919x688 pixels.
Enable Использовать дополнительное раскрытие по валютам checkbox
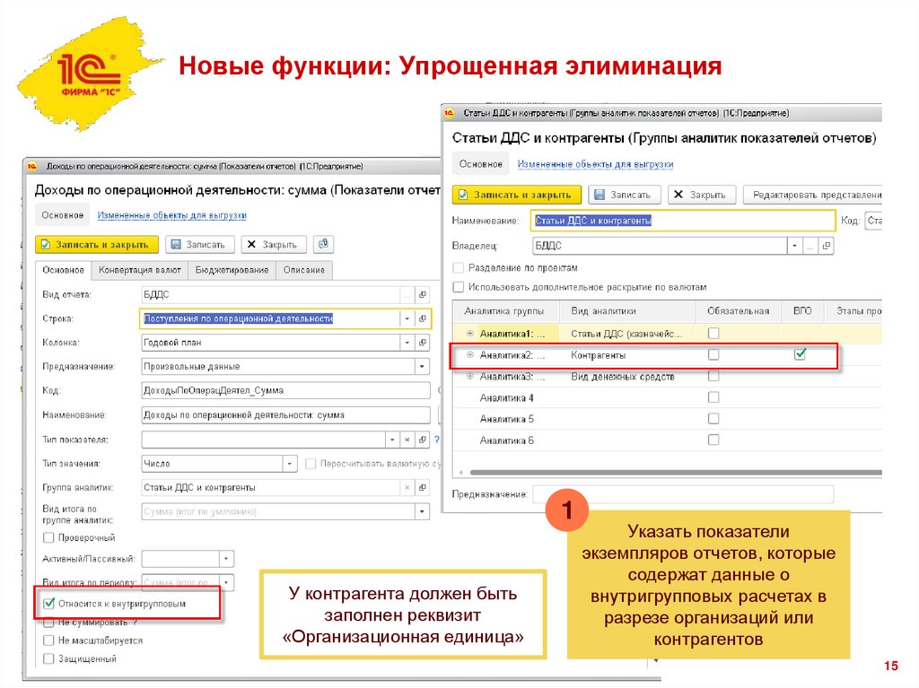[x=459, y=287]
